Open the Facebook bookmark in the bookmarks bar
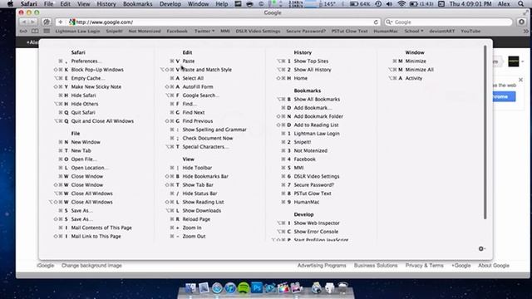532x299 pixels. coord(177,32)
